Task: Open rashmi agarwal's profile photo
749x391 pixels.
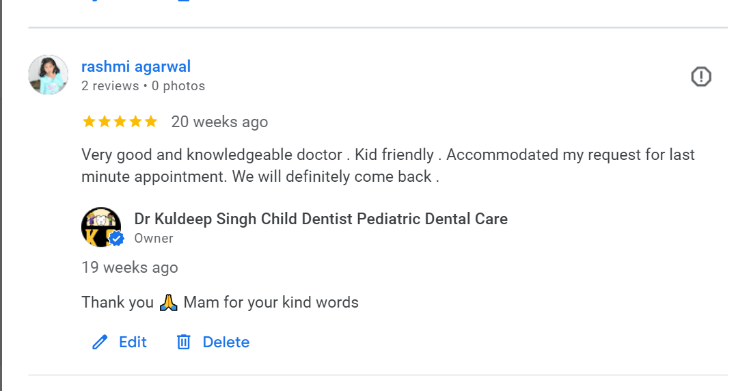Action: click(x=48, y=75)
